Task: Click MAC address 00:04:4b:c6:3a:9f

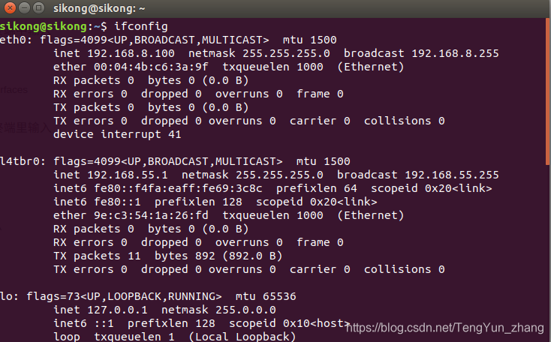Action: [151, 67]
